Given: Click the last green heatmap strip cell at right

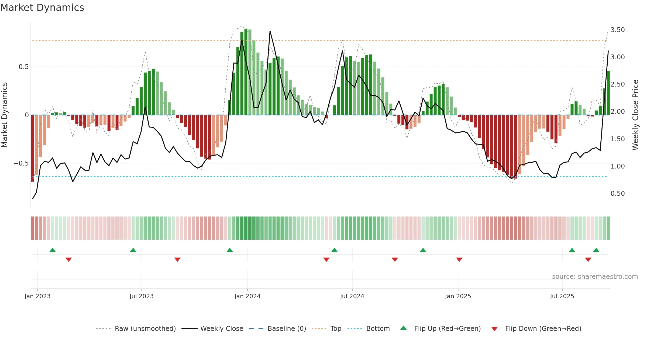Looking at the screenshot, I should [x=608, y=228].
